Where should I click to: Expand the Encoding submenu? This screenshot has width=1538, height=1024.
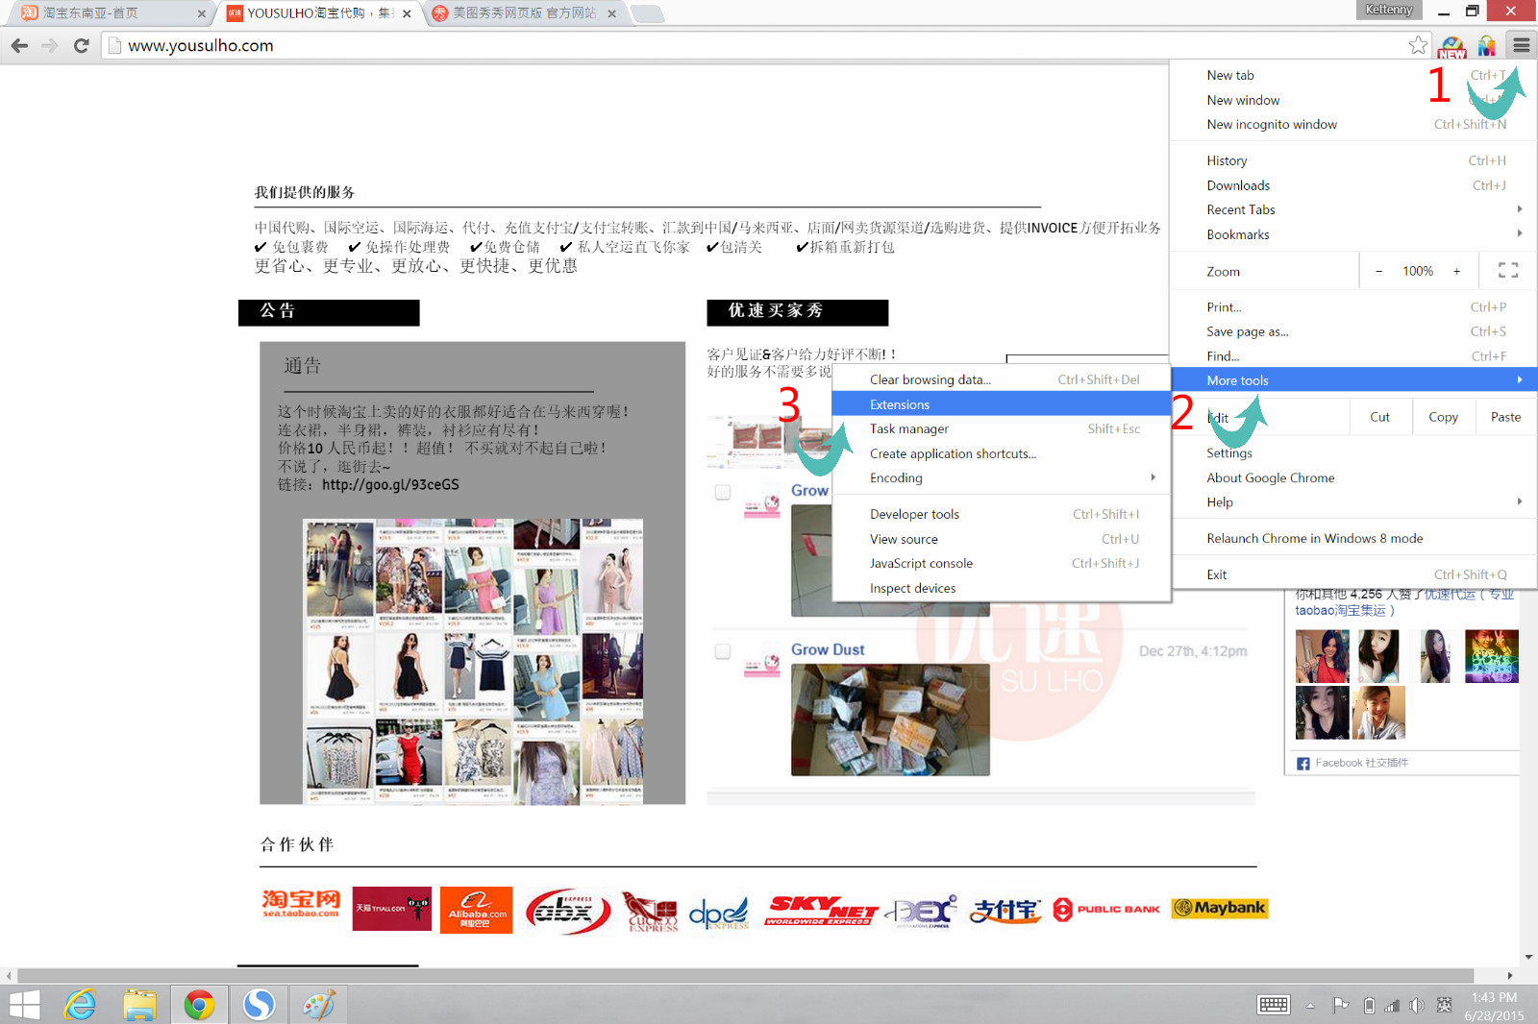point(1002,478)
